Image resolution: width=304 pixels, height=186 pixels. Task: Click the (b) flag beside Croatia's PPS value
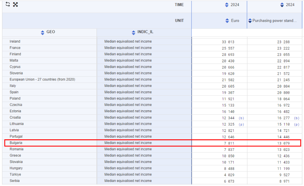point(297,118)
